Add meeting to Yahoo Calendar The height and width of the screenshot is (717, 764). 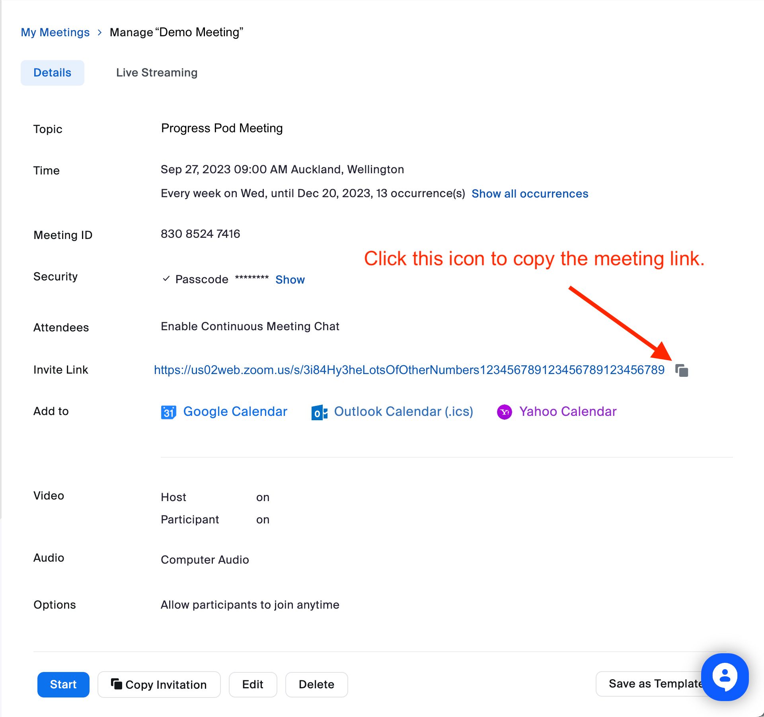pos(567,411)
